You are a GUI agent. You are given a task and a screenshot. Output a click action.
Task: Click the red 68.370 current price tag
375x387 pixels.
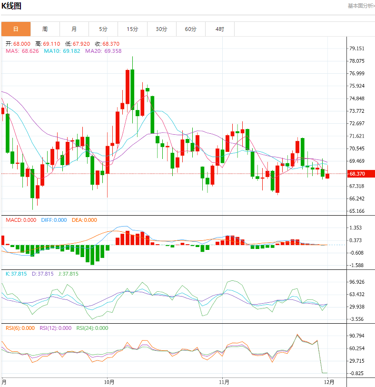coord(357,174)
